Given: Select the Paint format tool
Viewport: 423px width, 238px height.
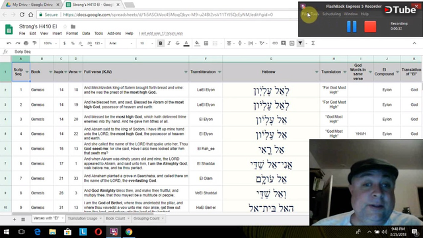Looking at the screenshot, I should (x=34, y=43).
